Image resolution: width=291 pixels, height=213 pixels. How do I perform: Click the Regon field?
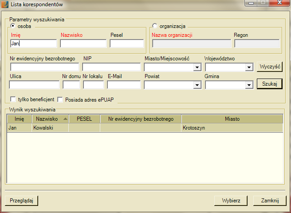point(257,43)
